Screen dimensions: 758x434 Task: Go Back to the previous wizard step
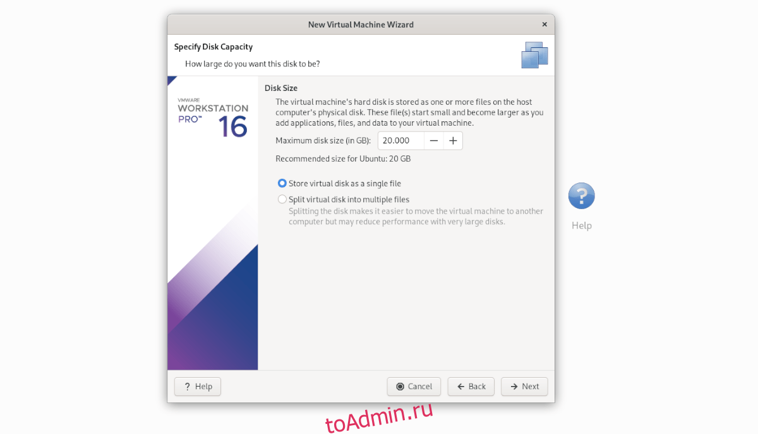pos(471,387)
